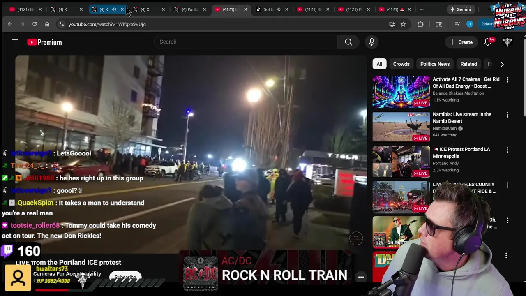Viewport: 526px width, 296px height.
Task: Open more actions menu below the video
Action: (361, 277)
